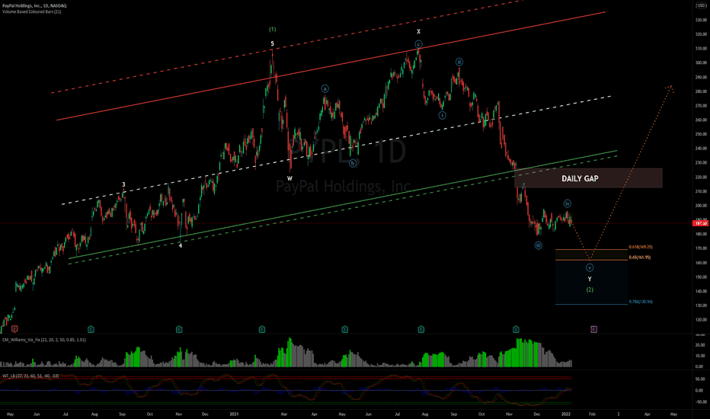Viewport: 710px width, 419px height.
Task: Click the 0.65(161.95) Fibonacci level label
Action: 639,257
